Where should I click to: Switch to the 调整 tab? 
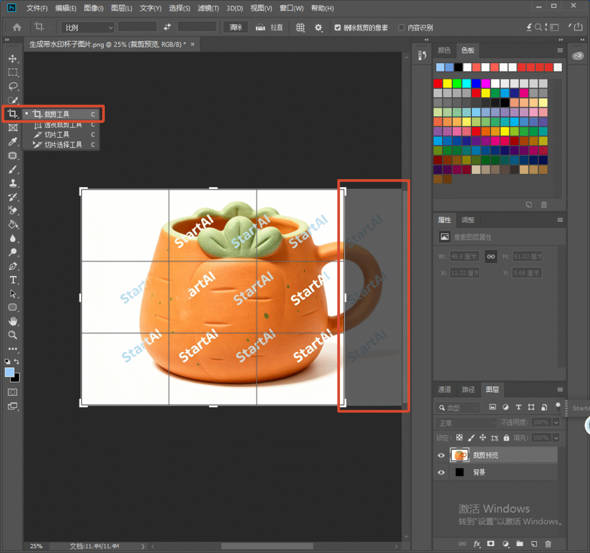click(468, 219)
